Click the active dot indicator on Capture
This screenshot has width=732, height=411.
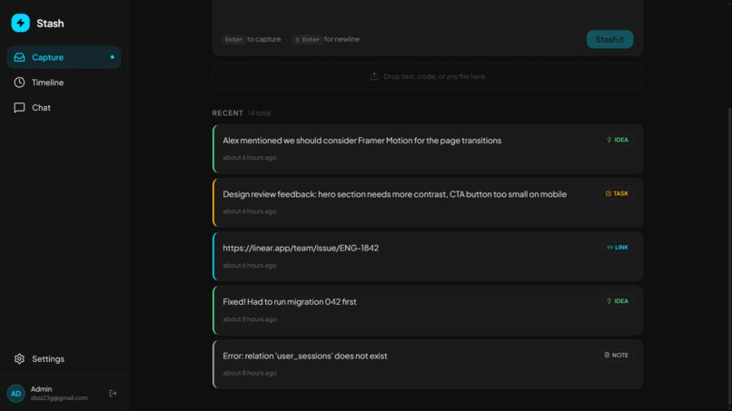[x=112, y=57]
